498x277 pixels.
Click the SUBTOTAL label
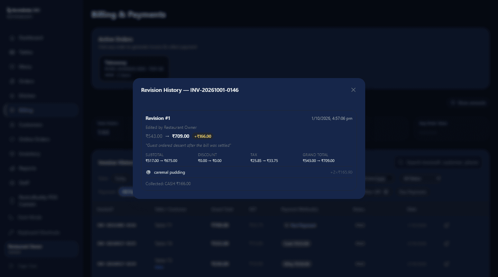[x=155, y=155]
